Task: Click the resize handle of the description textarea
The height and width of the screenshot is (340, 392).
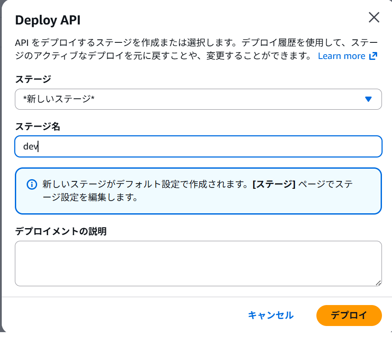Action: point(378,284)
